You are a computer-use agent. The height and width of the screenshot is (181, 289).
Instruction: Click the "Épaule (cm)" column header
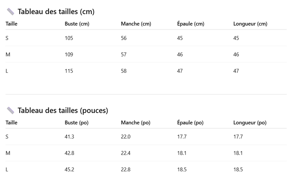coord(191,24)
